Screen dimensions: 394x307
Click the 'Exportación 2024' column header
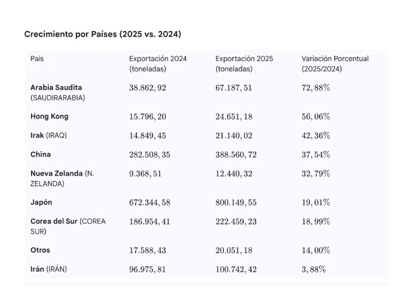(158, 59)
